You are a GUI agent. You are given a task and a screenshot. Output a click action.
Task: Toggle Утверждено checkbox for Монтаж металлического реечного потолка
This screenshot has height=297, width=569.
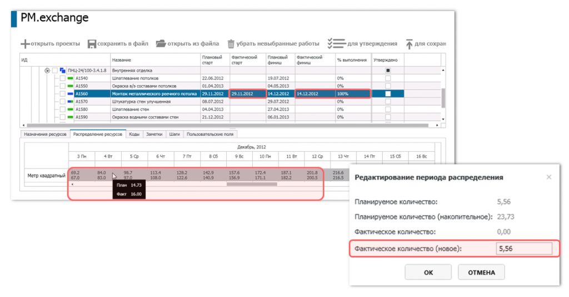pyautogui.click(x=388, y=93)
